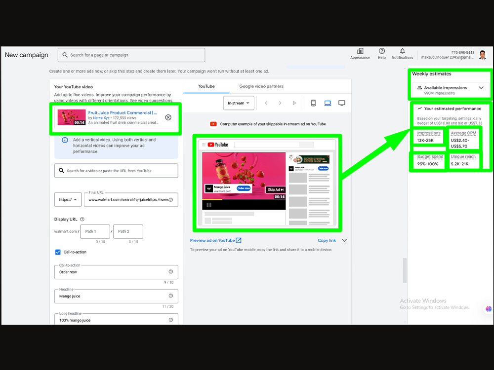Switch to the YouTube preview tab
The height and width of the screenshot is (370, 494).
pyautogui.click(x=206, y=86)
